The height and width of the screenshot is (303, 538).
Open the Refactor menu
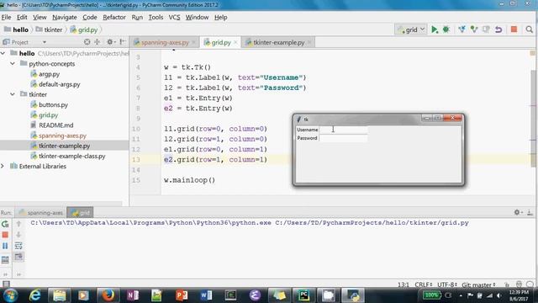tap(114, 17)
